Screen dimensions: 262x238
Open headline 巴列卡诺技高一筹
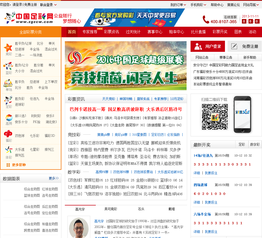click(x=88, y=109)
